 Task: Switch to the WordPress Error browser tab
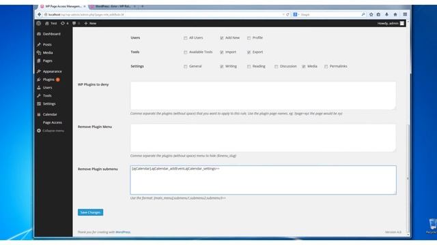113,6
